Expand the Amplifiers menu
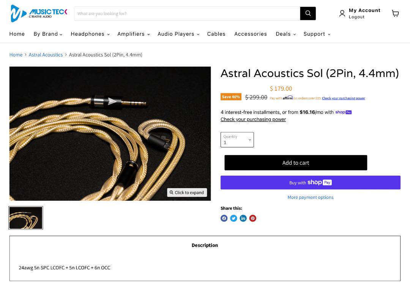 pos(133,34)
